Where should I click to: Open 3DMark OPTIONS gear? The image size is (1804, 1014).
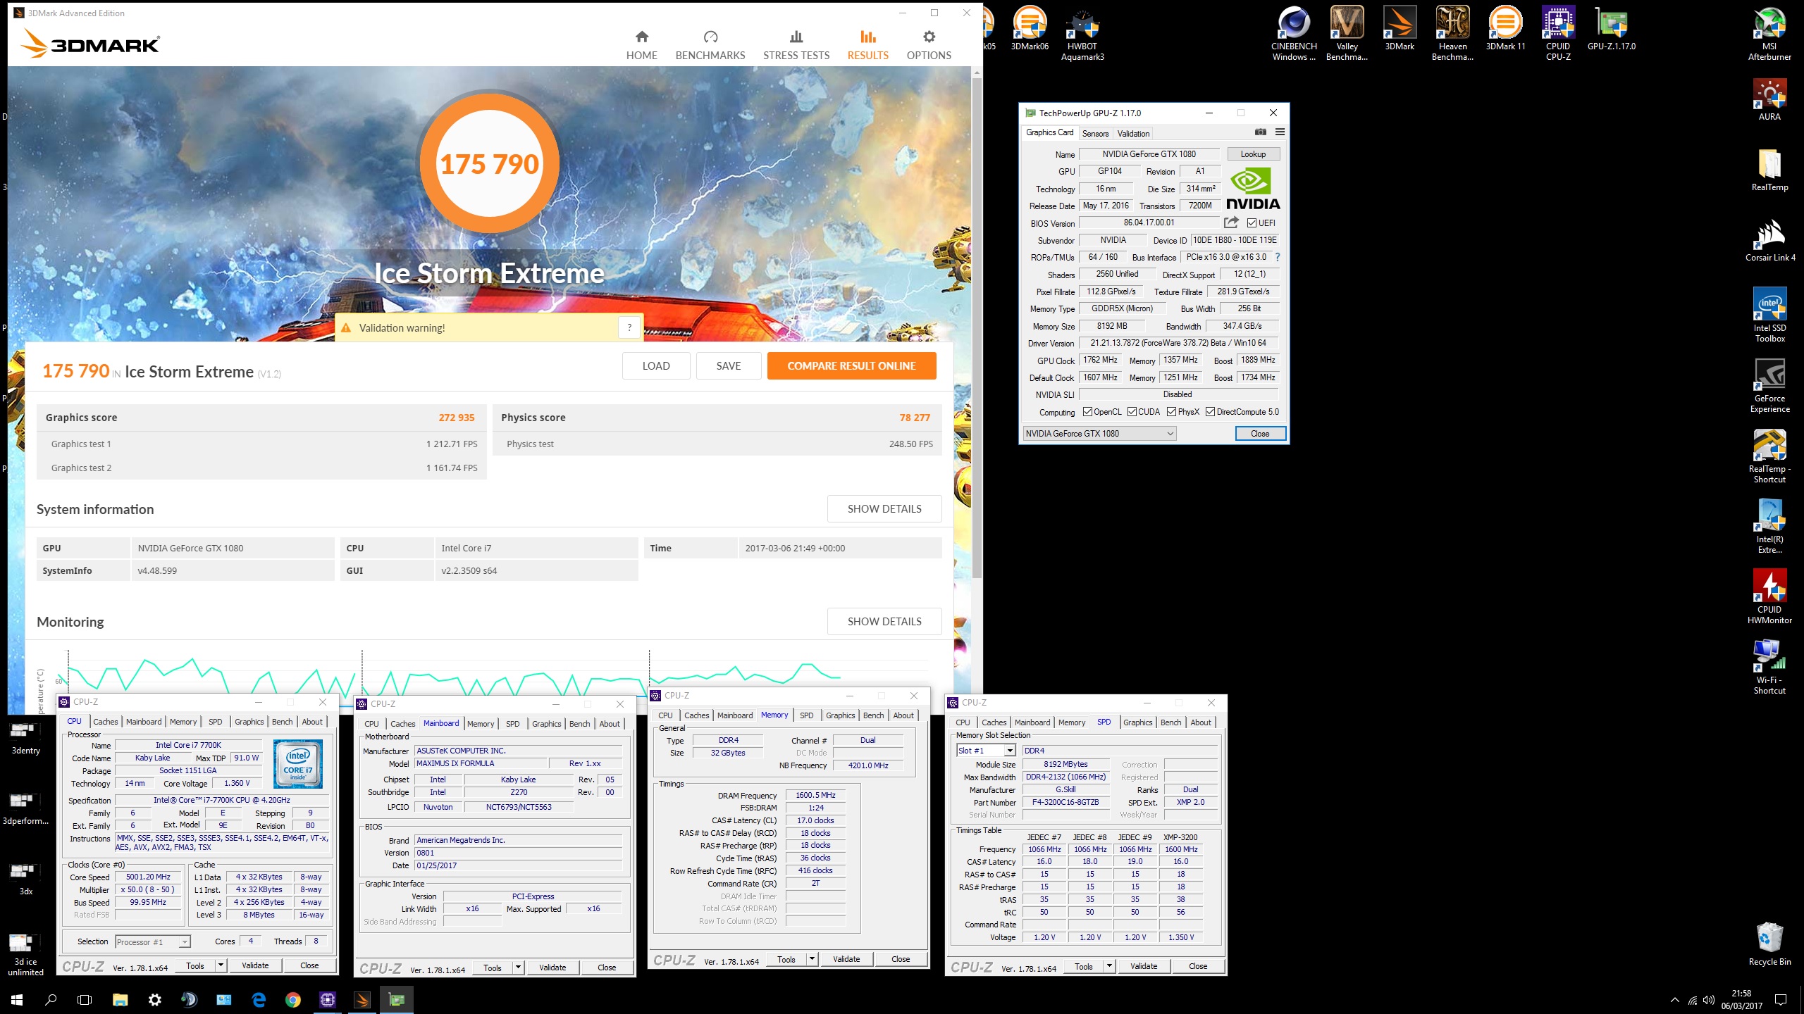click(x=929, y=45)
